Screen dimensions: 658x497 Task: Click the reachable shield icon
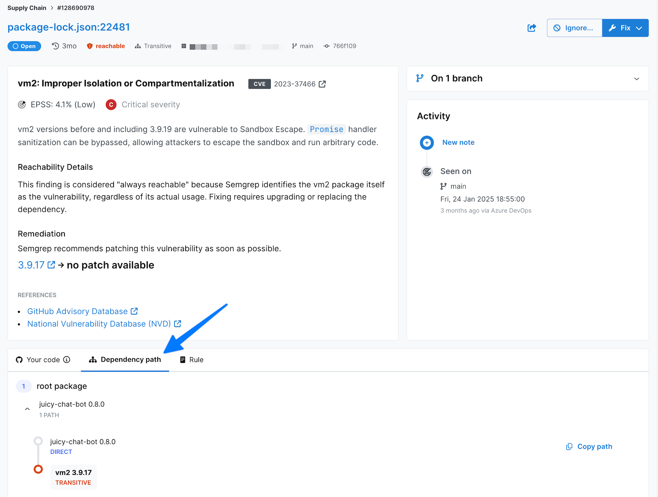point(90,46)
